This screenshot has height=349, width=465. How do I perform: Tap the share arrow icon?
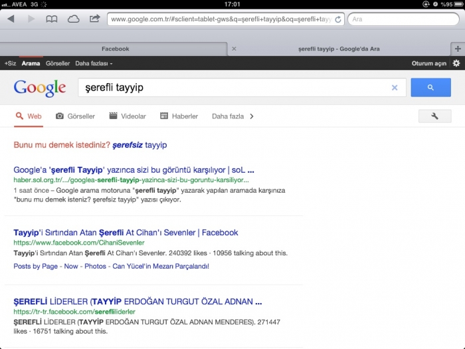(x=94, y=19)
